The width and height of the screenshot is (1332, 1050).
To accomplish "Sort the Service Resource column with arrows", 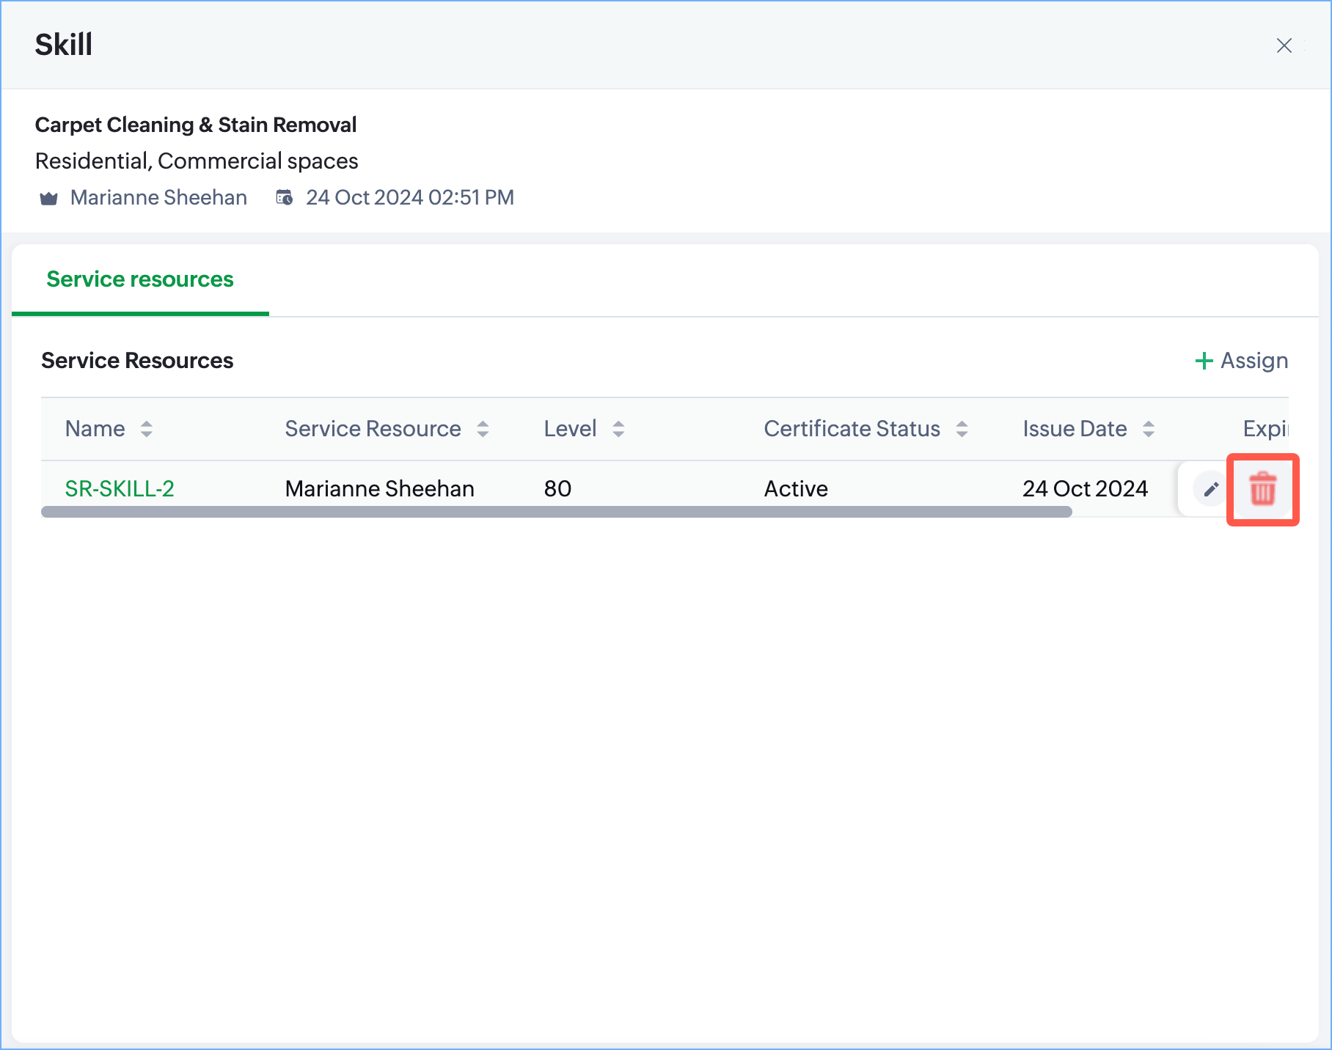I will click(483, 429).
